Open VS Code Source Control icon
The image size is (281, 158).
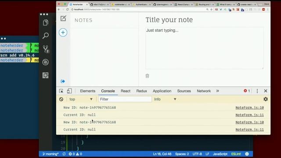click(x=46, y=49)
